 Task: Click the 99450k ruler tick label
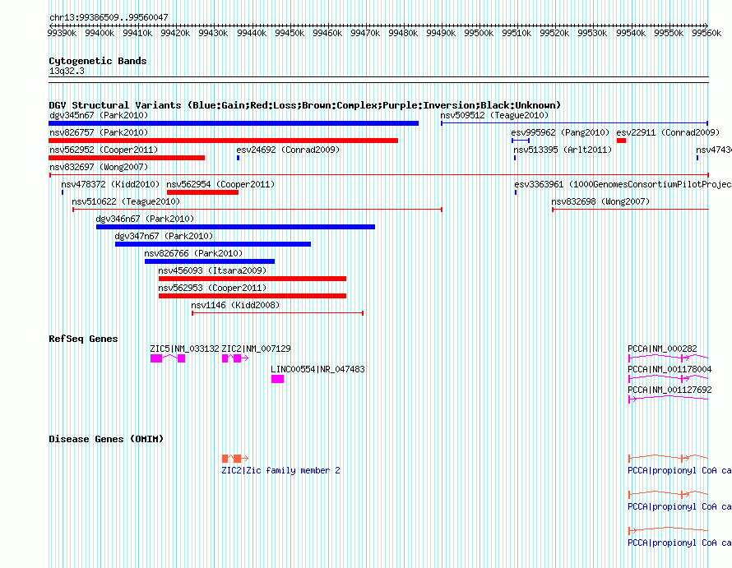290,33
